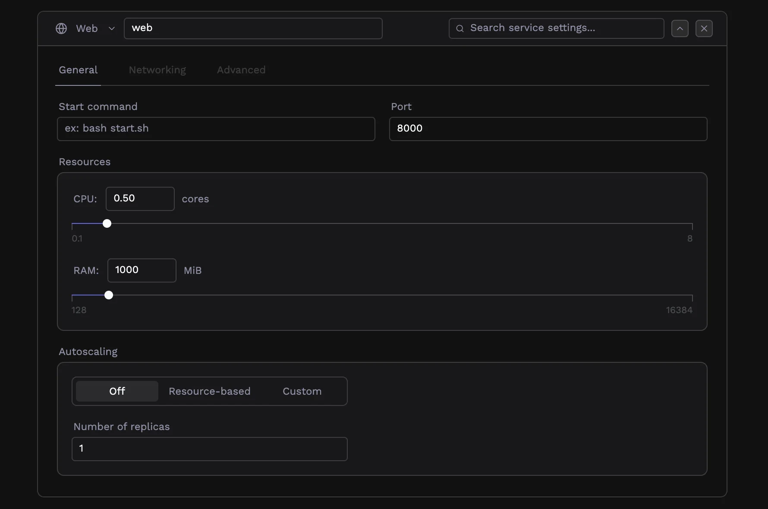Click the Start command input field
Viewport: 768px width, 509px height.
click(216, 129)
